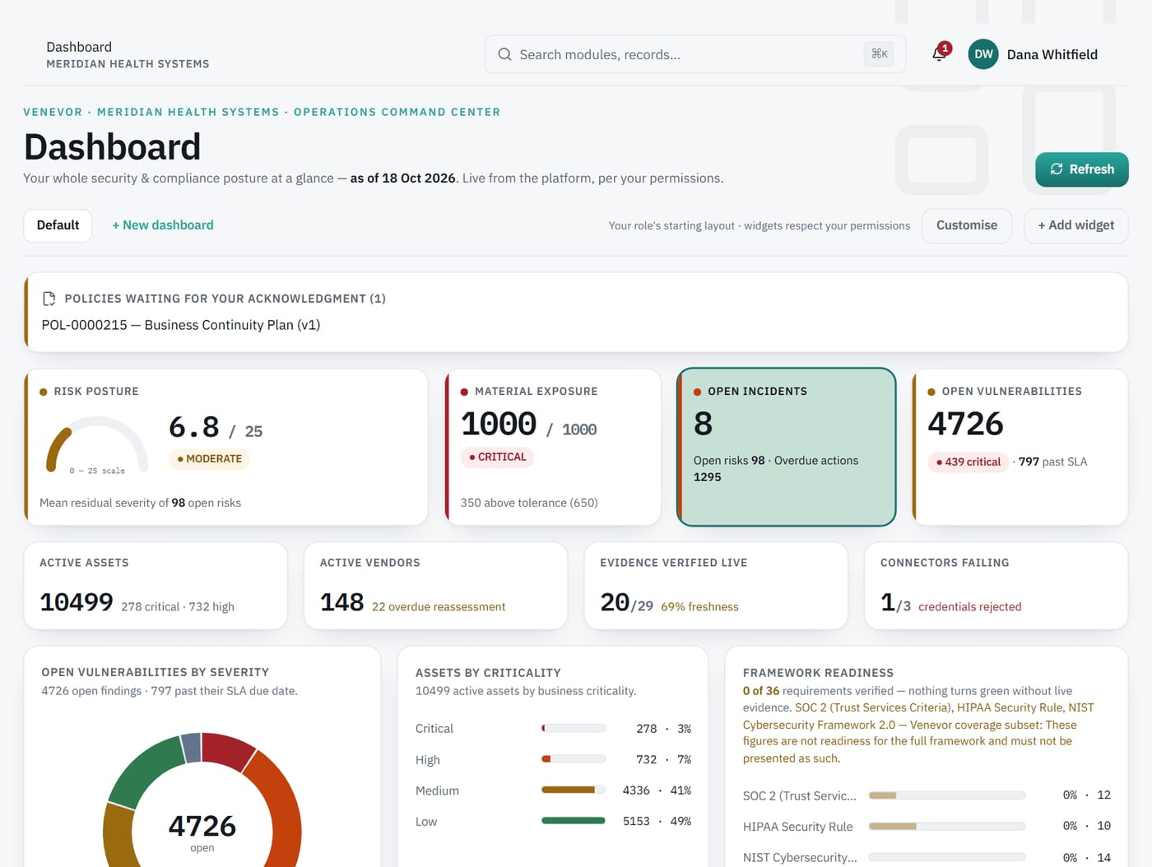1152x867 pixels.
Task: Click the HIPAA Security Rule readiness bar
Action: point(947,826)
